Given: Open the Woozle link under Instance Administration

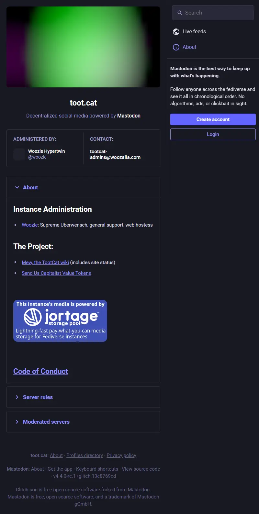Looking at the screenshot, I should click(x=30, y=225).
